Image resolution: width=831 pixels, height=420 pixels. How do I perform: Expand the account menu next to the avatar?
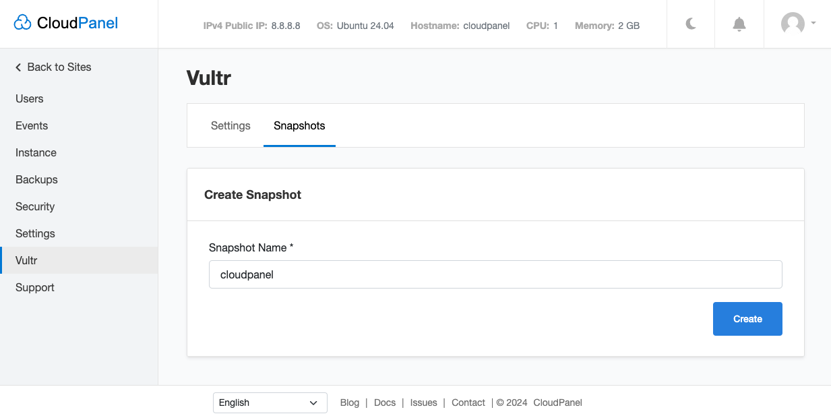point(813,24)
